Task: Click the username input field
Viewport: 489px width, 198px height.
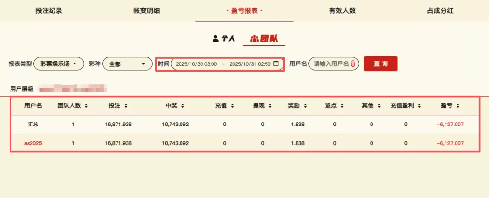Action: (330, 64)
